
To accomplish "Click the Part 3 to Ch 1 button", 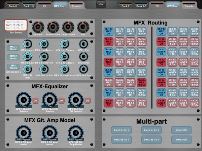I will pyautogui.click(x=122, y=140).
